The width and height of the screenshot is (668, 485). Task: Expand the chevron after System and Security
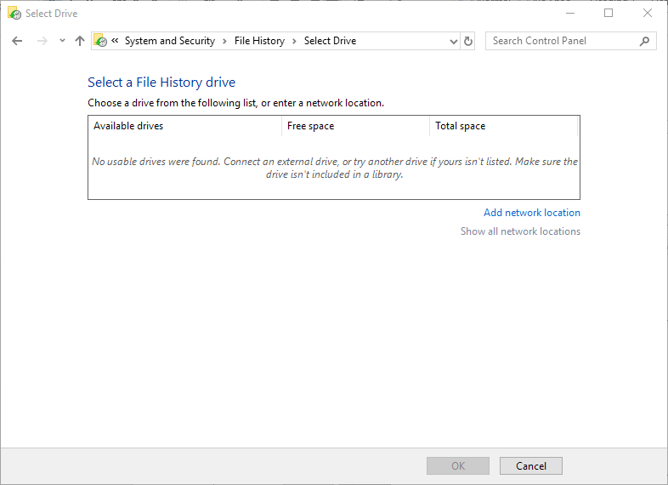(x=224, y=41)
